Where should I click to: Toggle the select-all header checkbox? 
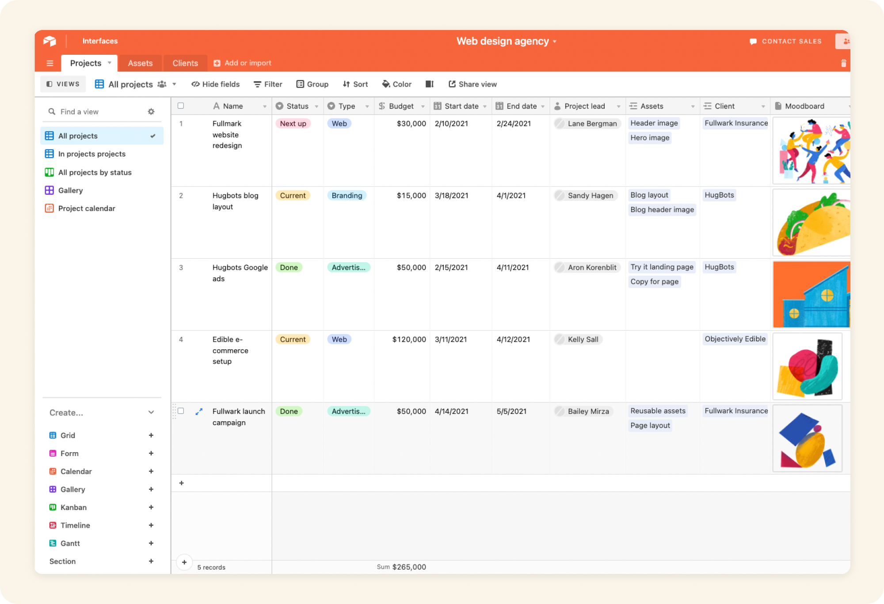point(181,106)
